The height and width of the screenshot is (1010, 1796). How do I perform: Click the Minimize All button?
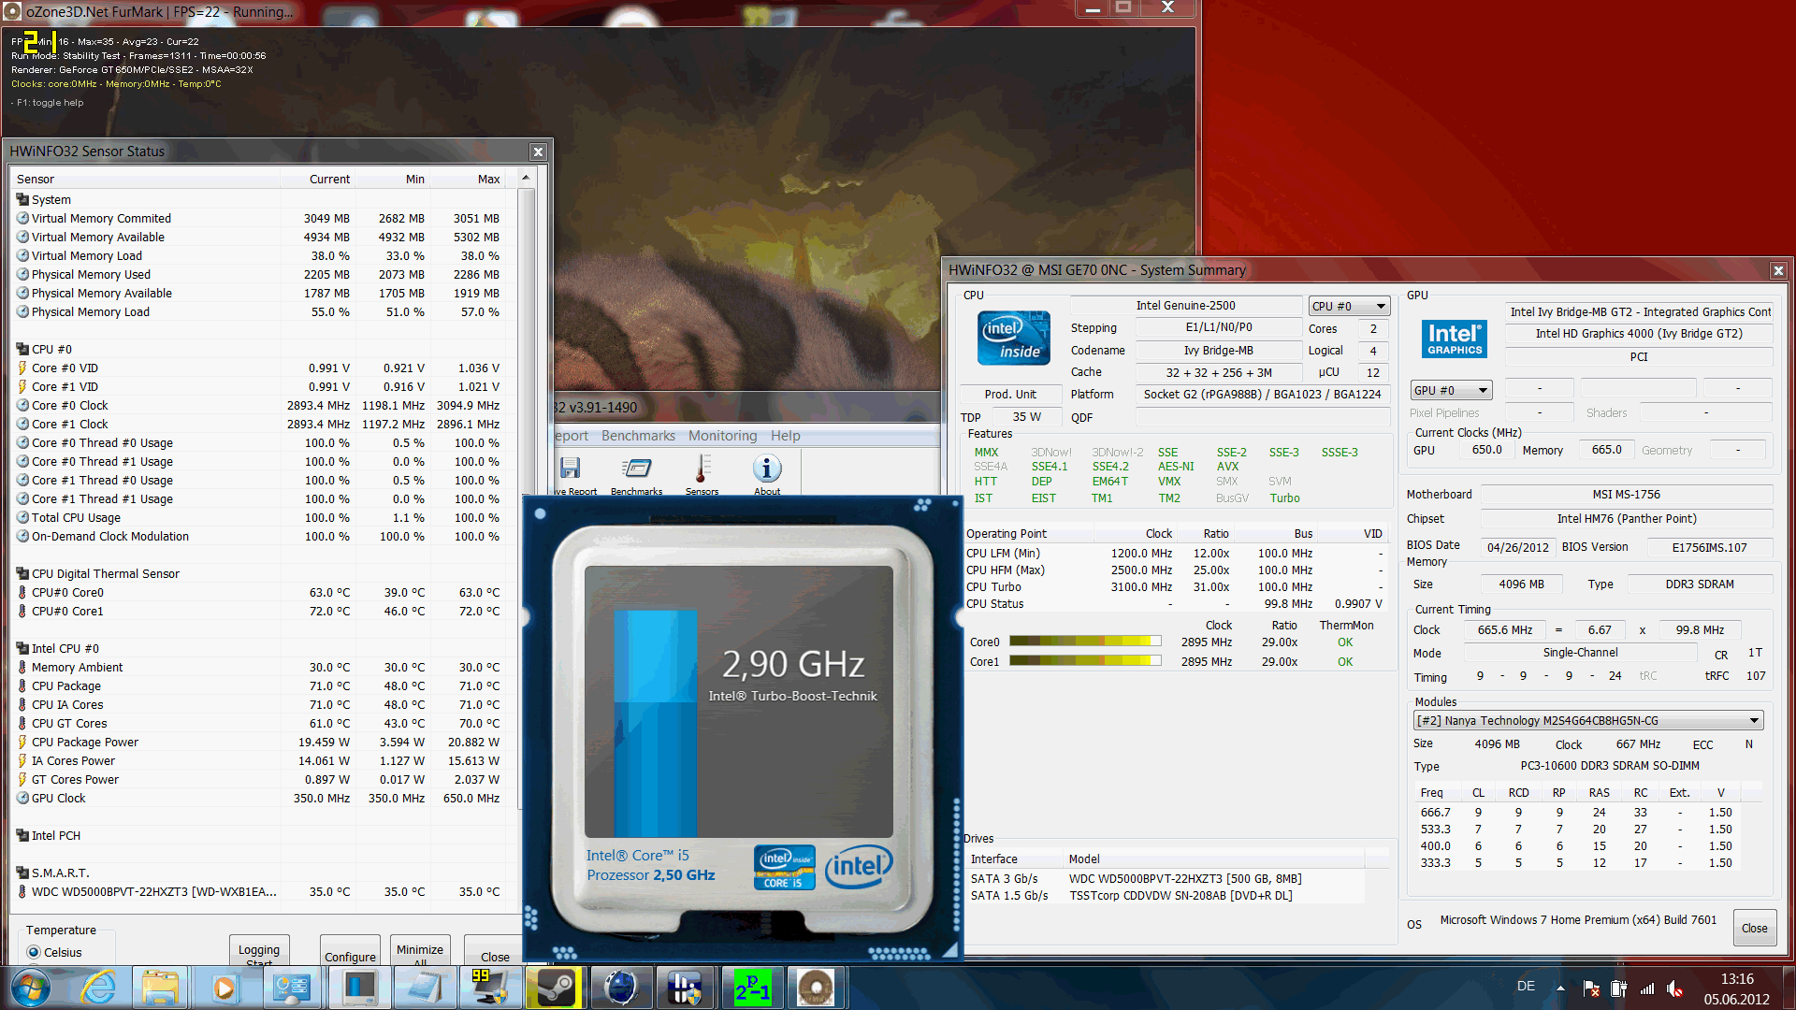click(420, 951)
